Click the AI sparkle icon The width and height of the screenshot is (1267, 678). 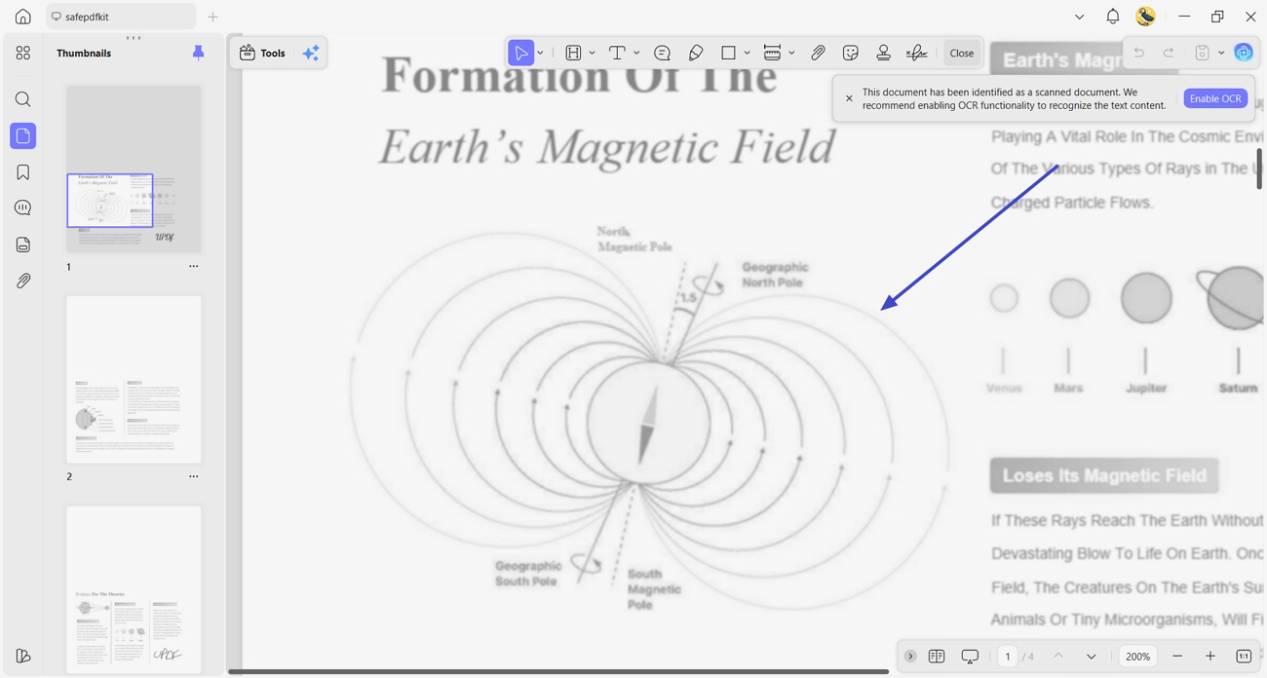click(311, 54)
